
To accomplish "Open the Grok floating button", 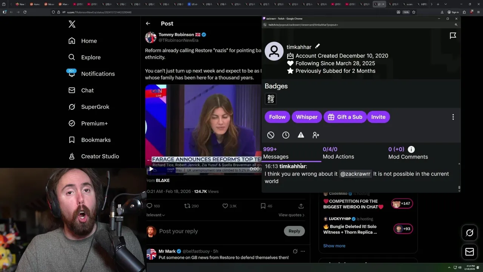I will coord(470,233).
